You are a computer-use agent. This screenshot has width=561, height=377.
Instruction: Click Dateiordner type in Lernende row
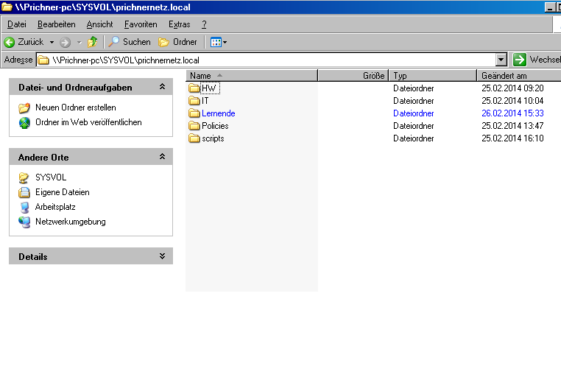point(414,113)
